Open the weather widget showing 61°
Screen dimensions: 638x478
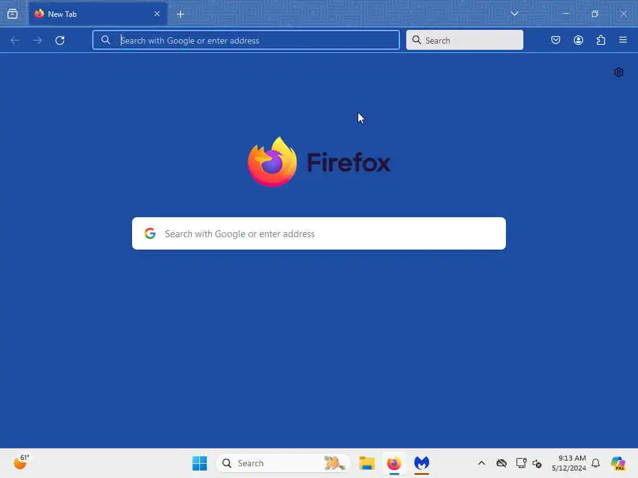pyautogui.click(x=21, y=462)
